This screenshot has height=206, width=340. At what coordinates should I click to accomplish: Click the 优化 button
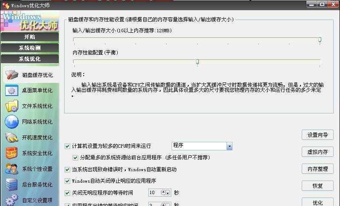point(317,202)
